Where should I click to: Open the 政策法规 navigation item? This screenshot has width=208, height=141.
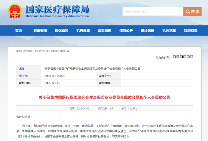point(104,31)
